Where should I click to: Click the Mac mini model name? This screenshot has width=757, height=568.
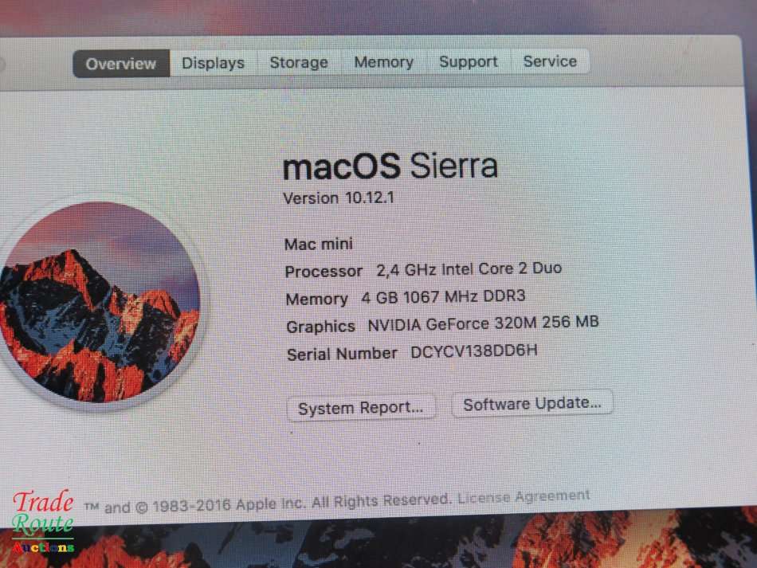coord(319,244)
